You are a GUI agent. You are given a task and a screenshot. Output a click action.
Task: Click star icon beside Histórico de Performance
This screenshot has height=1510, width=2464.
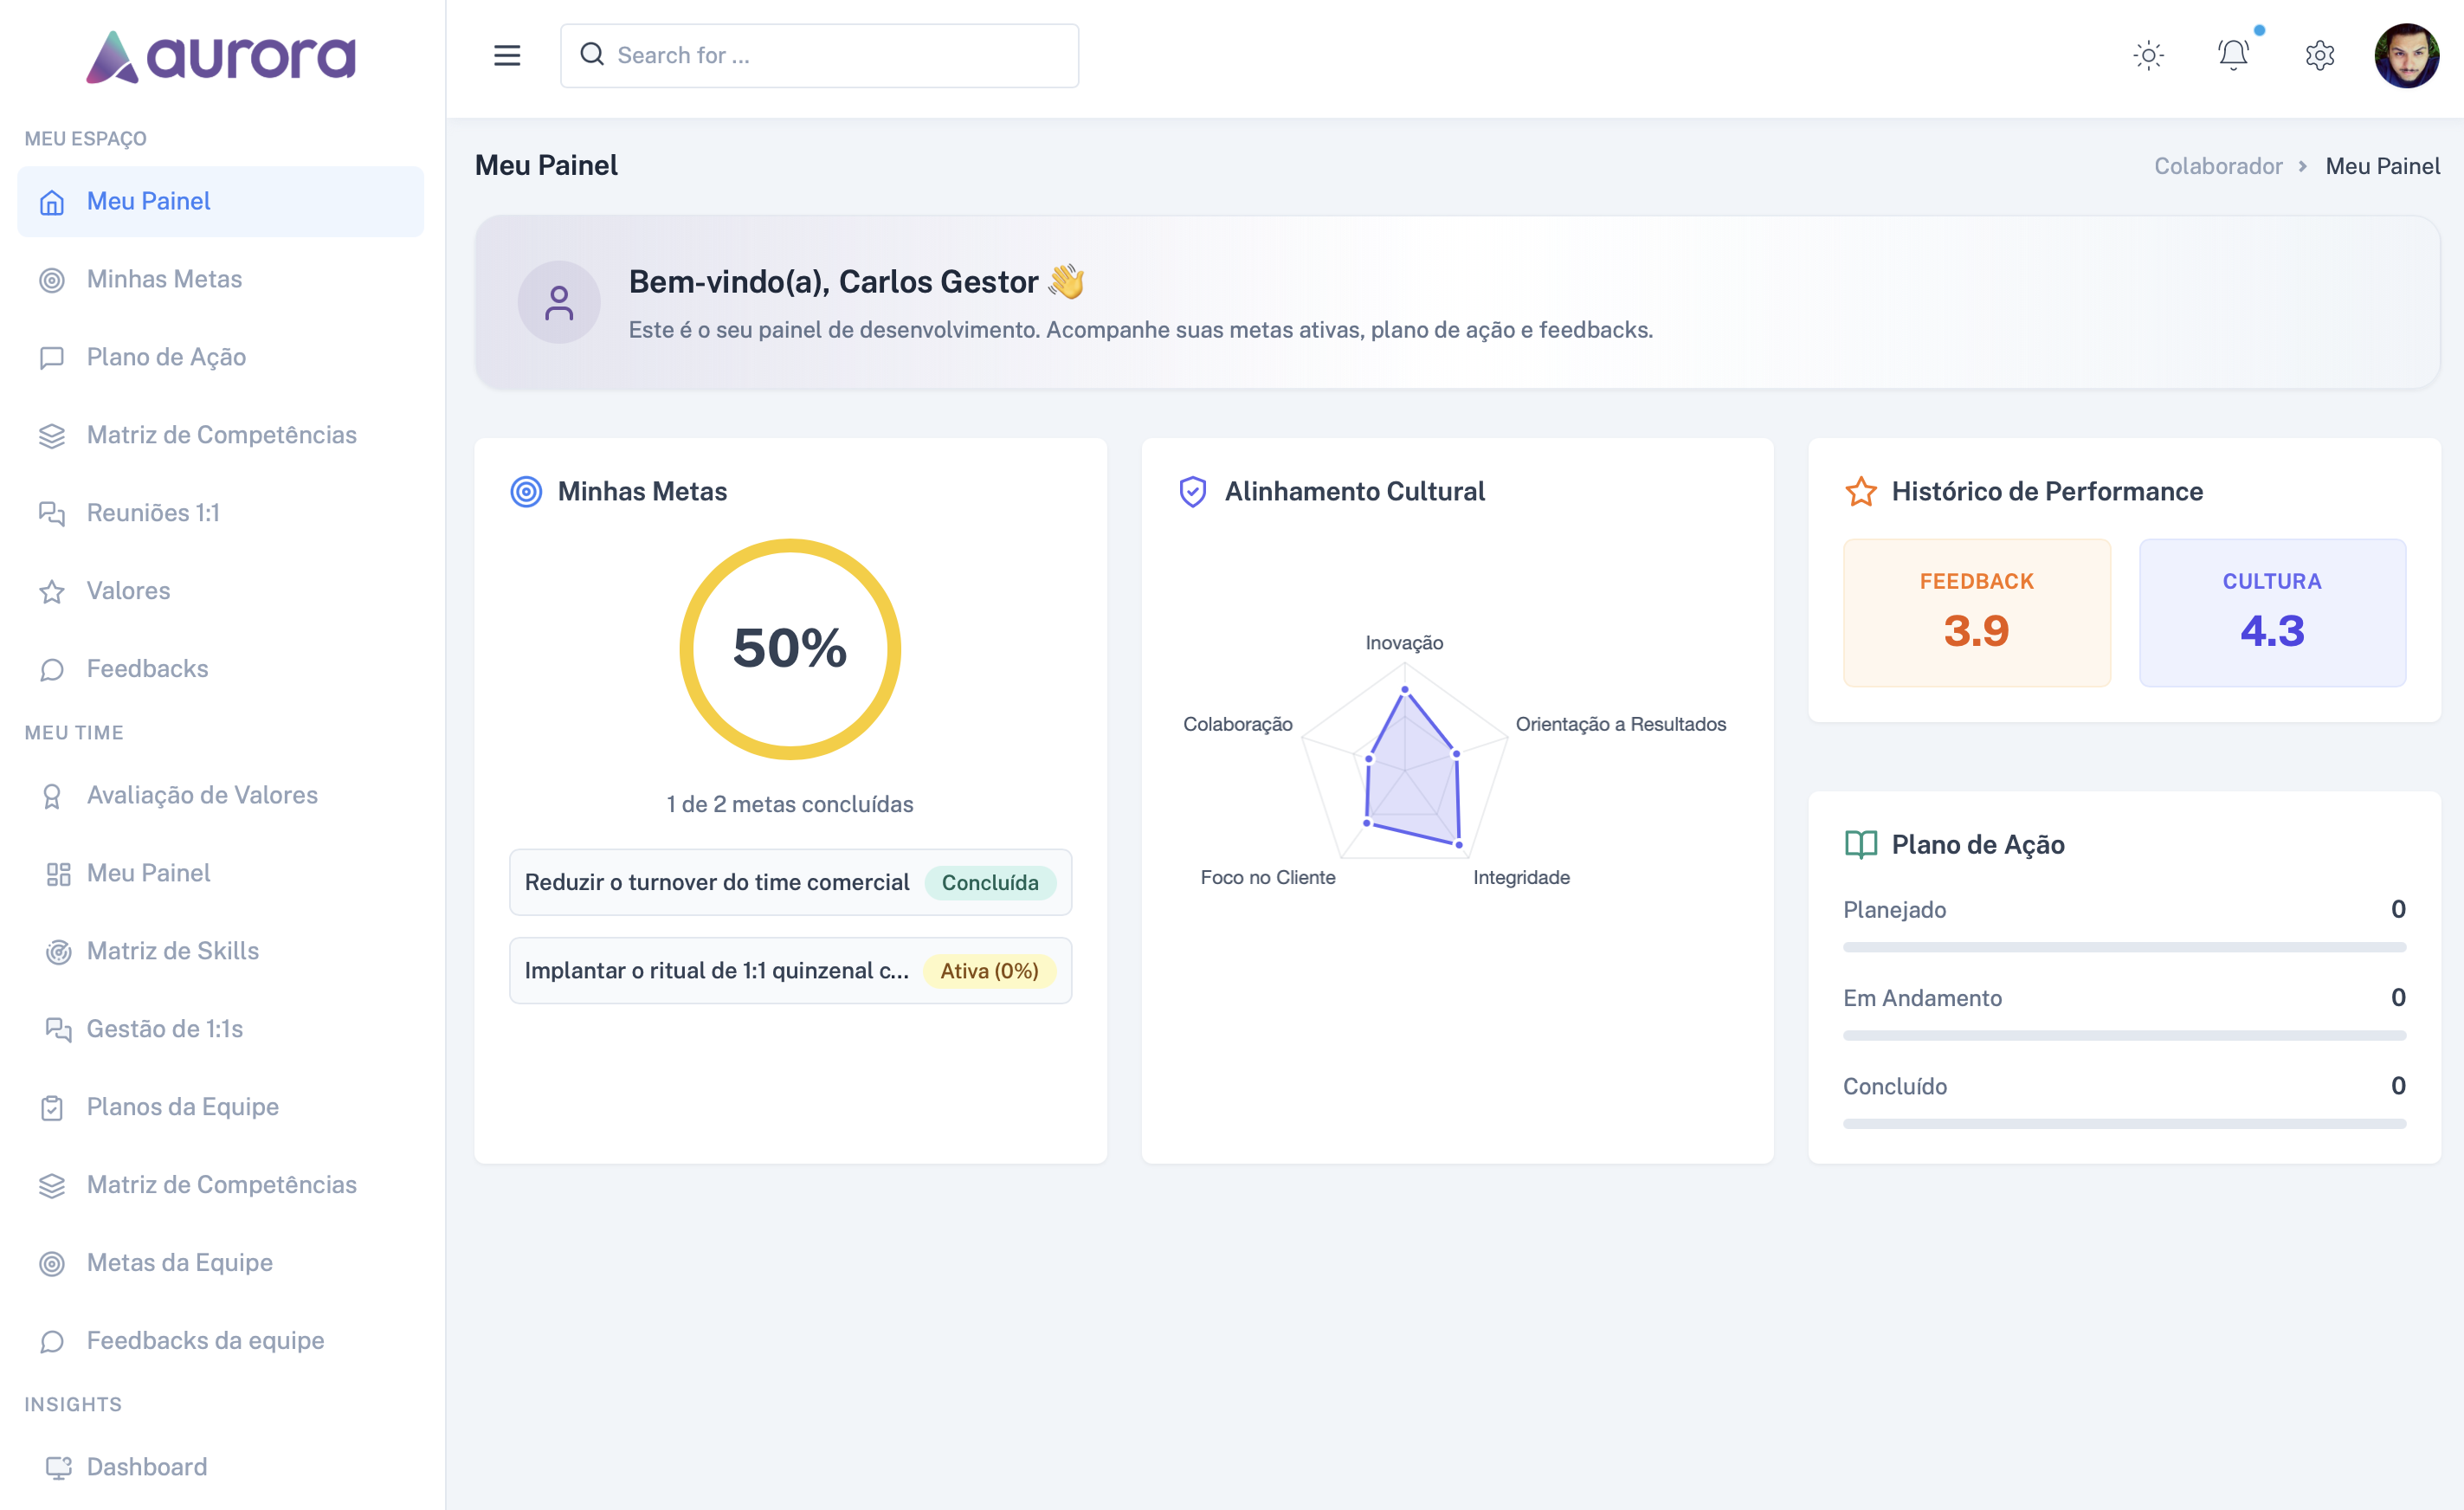tap(1860, 491)
